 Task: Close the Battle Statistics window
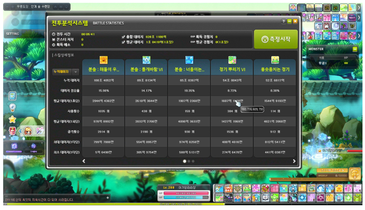[295, 21]
